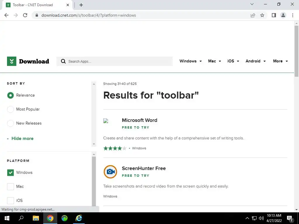Open the Windows Start menu
The height and width of the screenshot is (224, 299).
(7, 218)
